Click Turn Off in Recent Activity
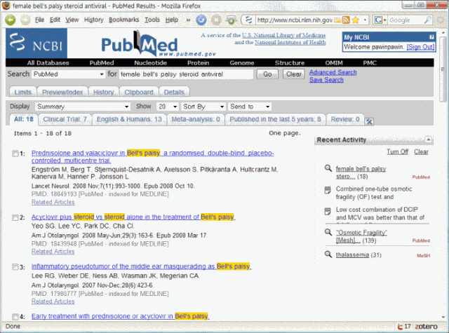This screenshot has height=333, width=449. [398, 151]
